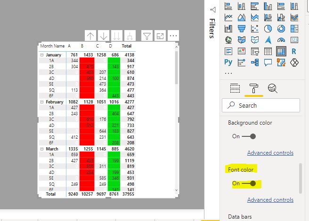Select the 100% stacked bar chart visual
The image size is (309, 221).
[x=281, y=6]
